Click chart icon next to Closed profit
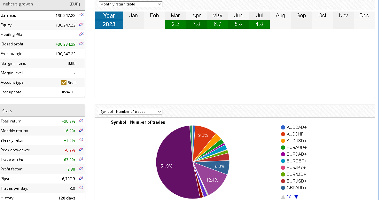Screen dimensions: 389x203 coord(81,44)
